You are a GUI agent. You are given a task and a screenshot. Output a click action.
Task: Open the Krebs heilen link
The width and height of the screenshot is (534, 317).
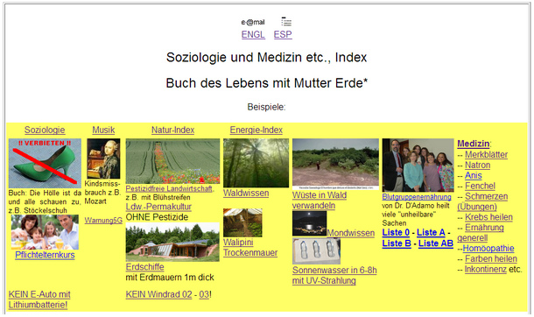(489, 217)
